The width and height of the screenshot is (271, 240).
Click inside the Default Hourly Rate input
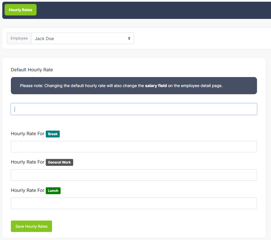coord(134,109)
